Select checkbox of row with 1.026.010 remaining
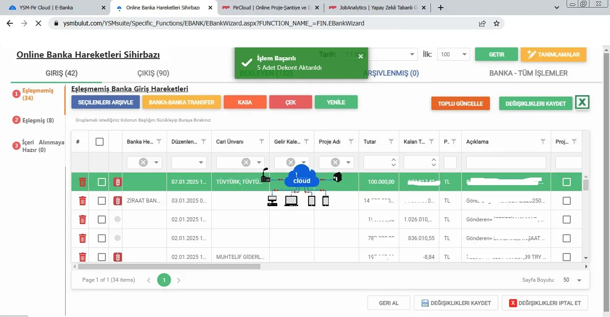Image resolution: width=610 pixels, height=317 pixels. tap(102, 220)
